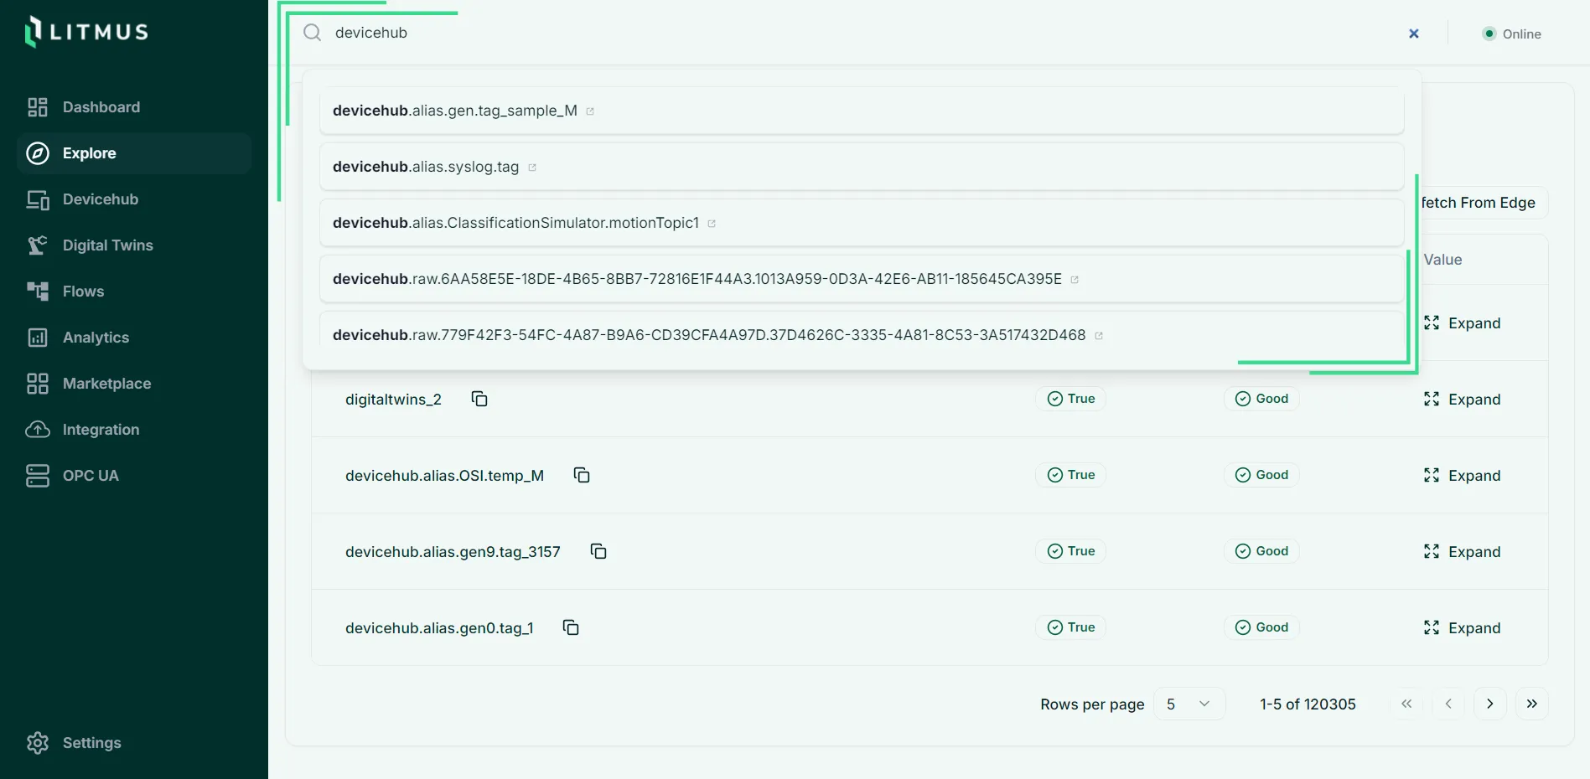Open the Rows per page dropdown
Image resolution: width=1590 pixels, height=779 pixels.
(1189, 704)
